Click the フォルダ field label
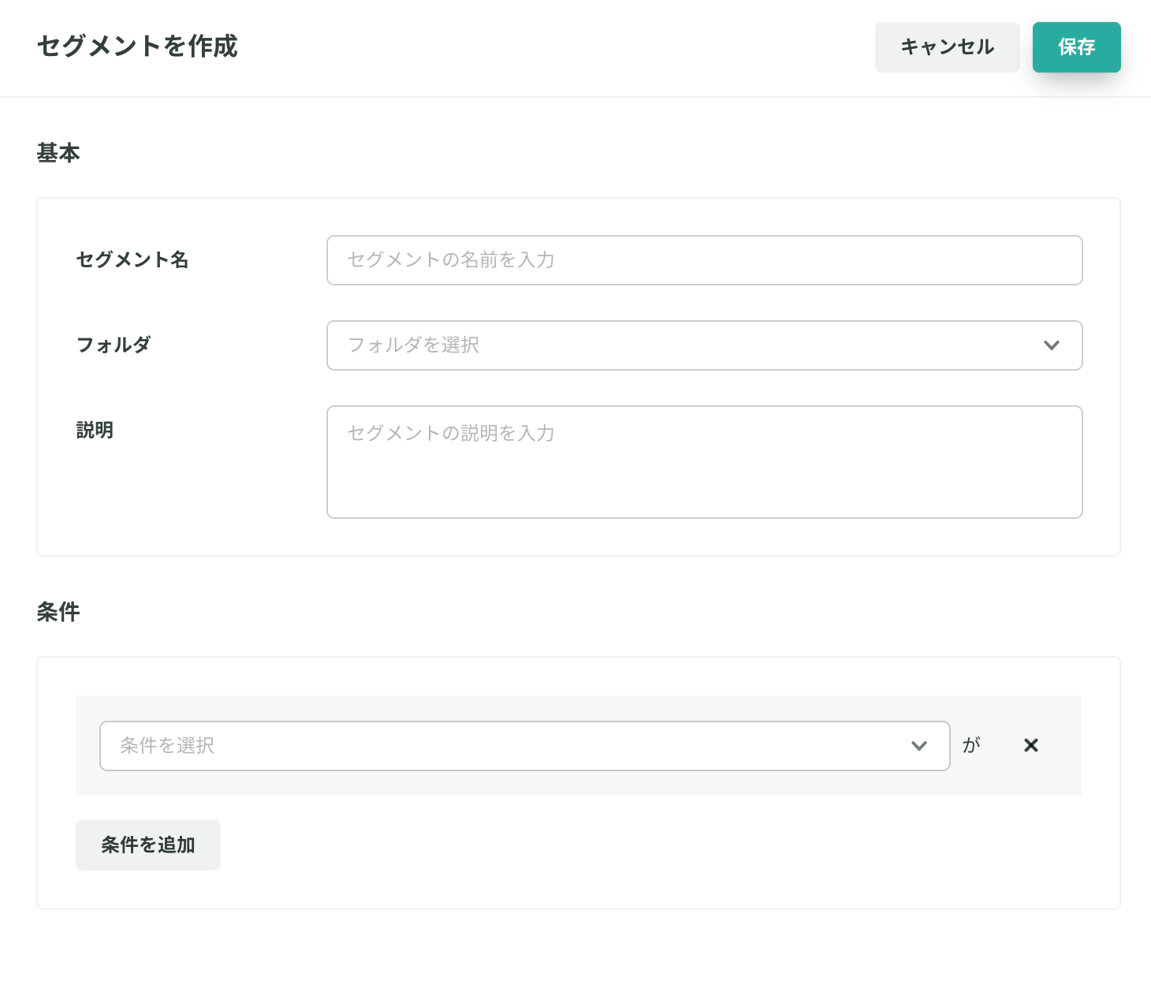Image resolution: width=1151 pixels, height=992 pixels. pyautogui.click(x=114, y=345)
